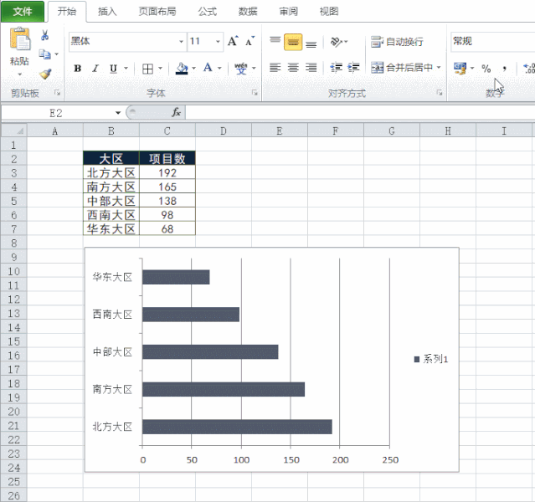Image resolution: width=535 pixels, height=502 pixels.
Task: Click the phonetic guide wén icon
Action: [241, 69]
